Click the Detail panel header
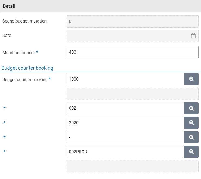Image resolution: width=201 pixels, height=179 pixels. (100, 6)
